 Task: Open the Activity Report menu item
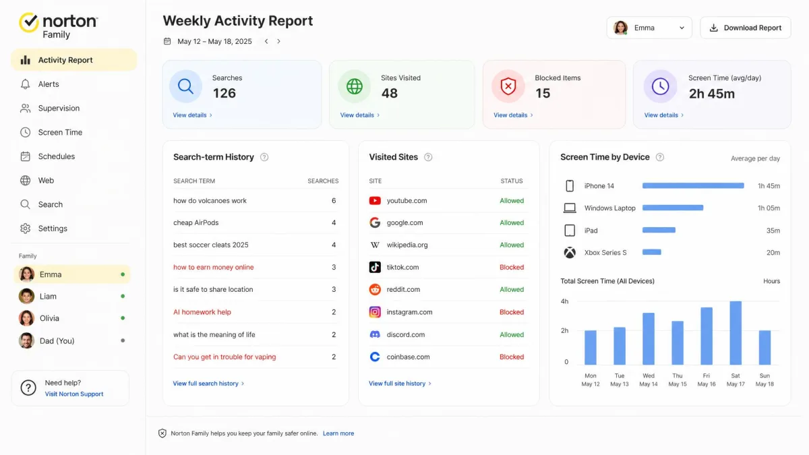pos(74,60)
